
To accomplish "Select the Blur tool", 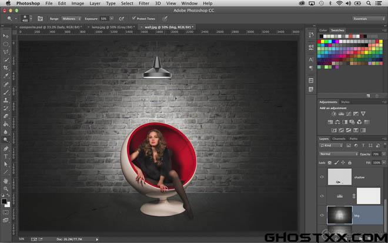I will point(6,132).
